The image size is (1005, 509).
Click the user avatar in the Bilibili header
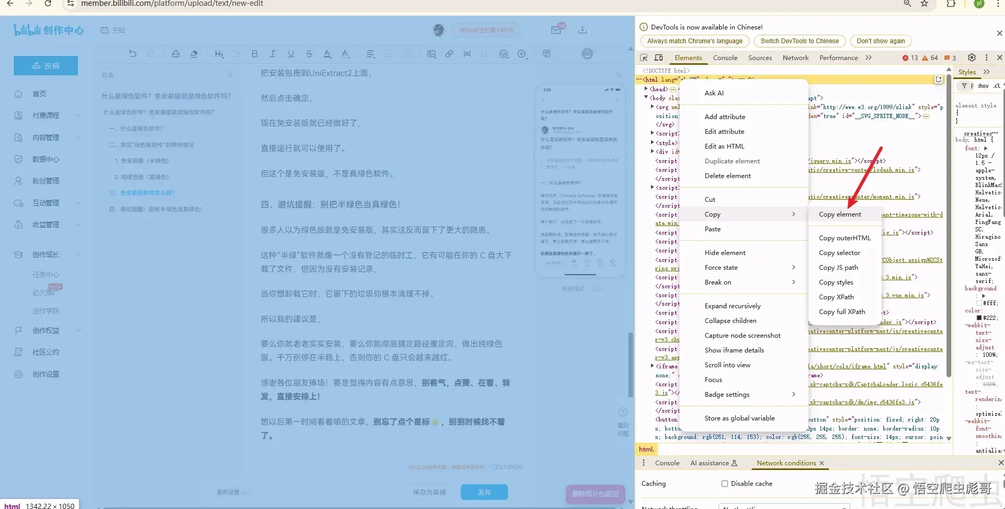[x=438, y=30]
